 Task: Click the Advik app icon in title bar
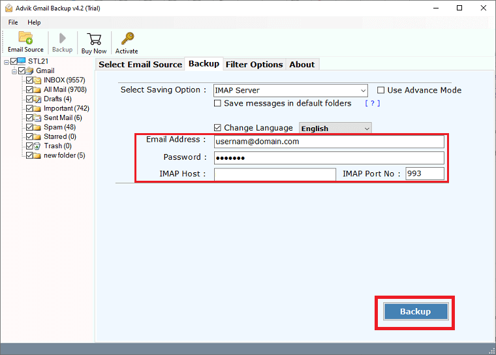(9, 8)
